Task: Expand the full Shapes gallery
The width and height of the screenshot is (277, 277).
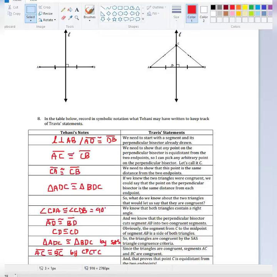Action: (143, 19)
